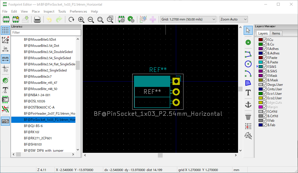Select the arrow selection tool
The image size is (298, 173).
coord(248,30)
